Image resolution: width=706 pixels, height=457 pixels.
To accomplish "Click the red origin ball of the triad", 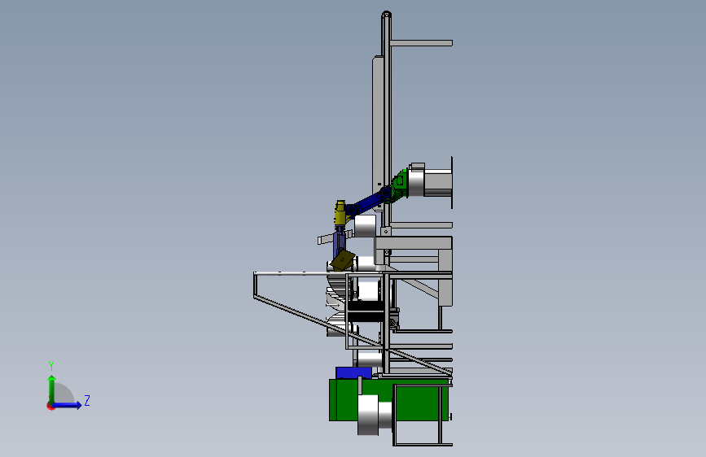I will 50,406.
